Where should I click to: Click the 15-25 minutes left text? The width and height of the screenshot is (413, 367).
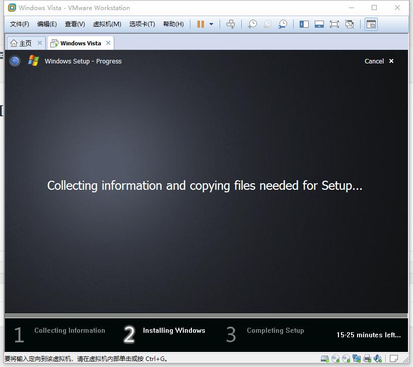[369, 335]
